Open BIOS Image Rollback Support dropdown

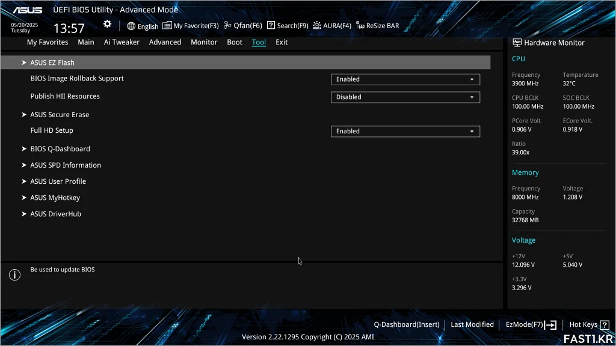click(405, 79)
